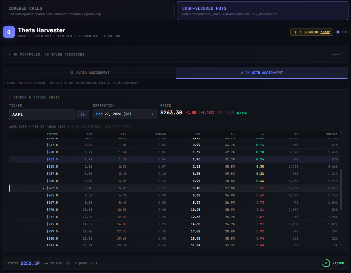Open the Expiration dropdown
Screen dimensions: 351x273
(125, 114)
